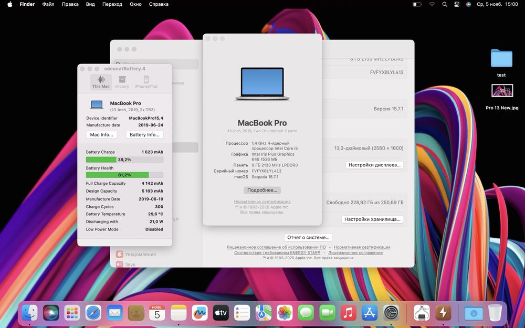Image resolution: width=525 pixels, height=328 pixels.
Task: Open Reminders from the Dock
Action: pyautogui.click(x=242, y=313)
